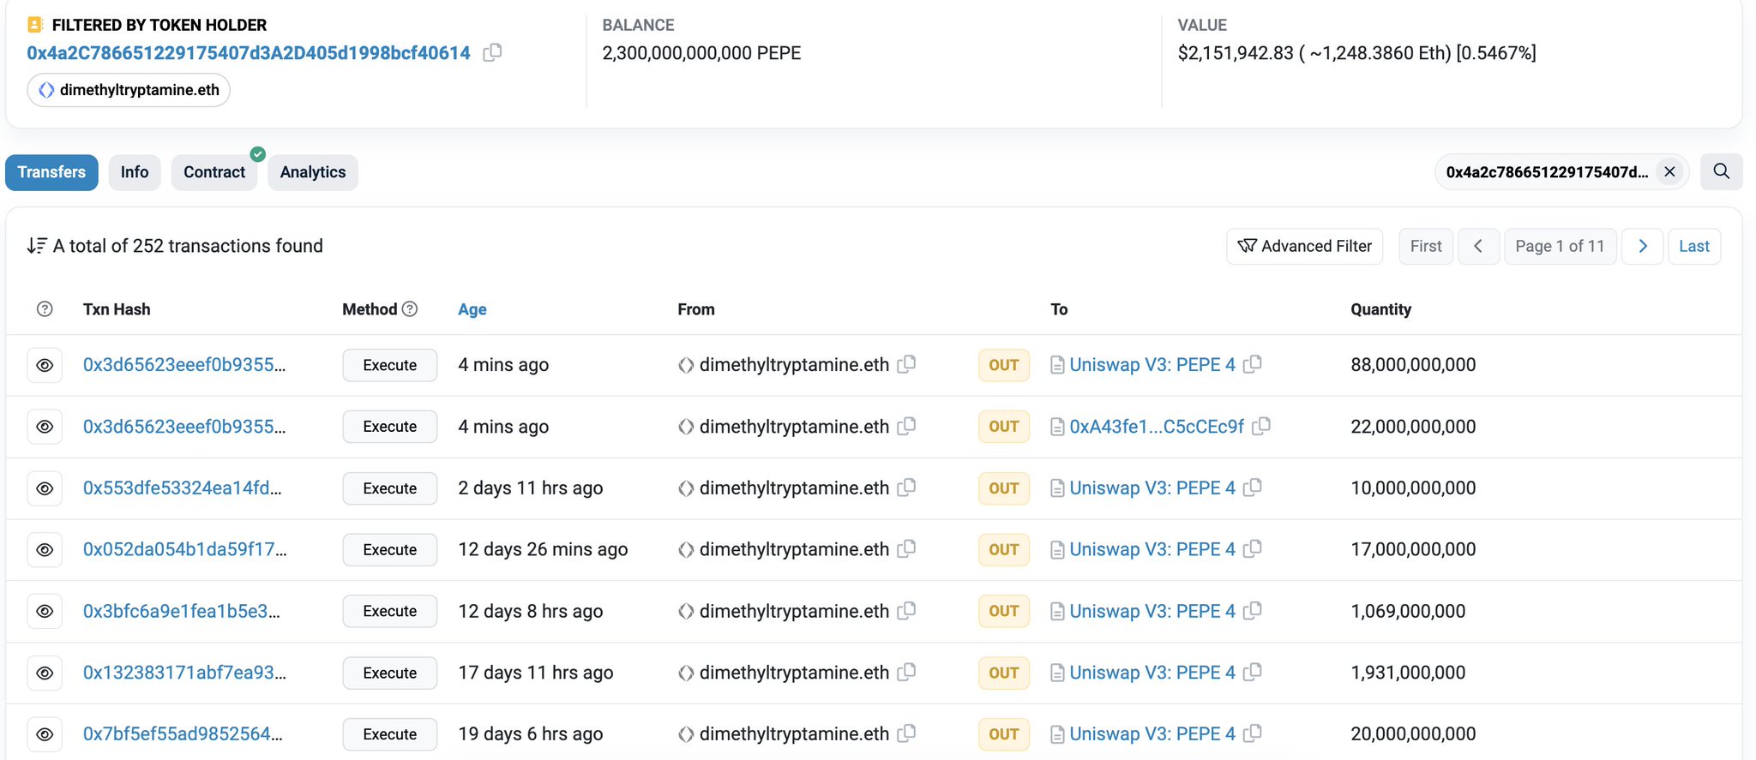
Task: Click contract icon beside 0xA43fe1...C5cCEc9f
Action: click(x=1058, y=427)
